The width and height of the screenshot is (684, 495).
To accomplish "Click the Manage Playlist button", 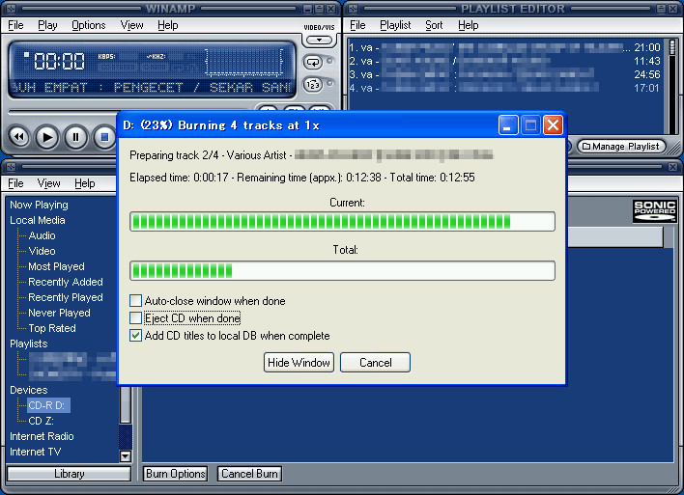I will (621, 147).
